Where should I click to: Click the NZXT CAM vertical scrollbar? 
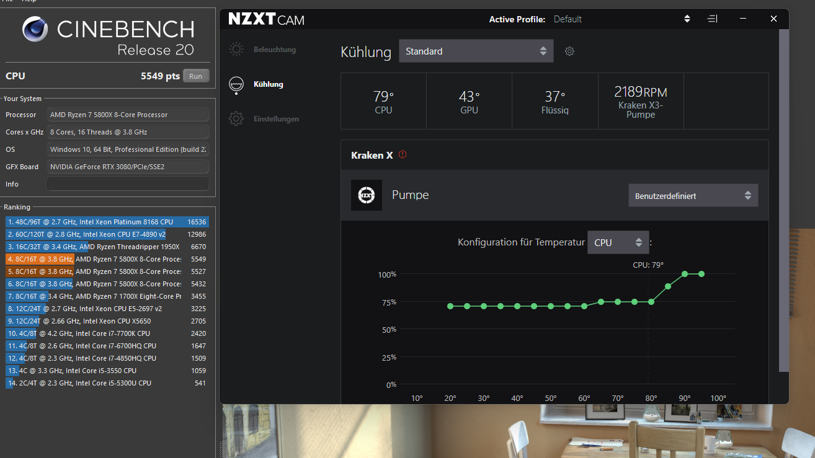[784, 200]
